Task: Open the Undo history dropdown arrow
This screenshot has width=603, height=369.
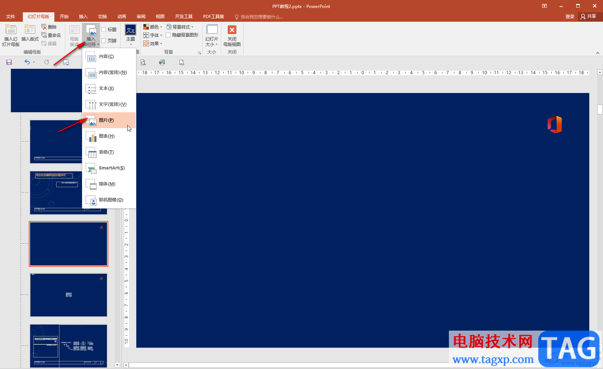Action: [34, 62]
